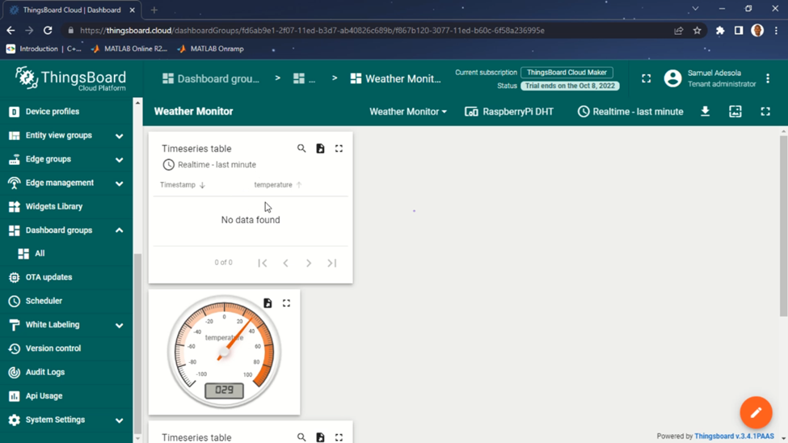Go to previous page of table
Viewport: 788px width, 443px height.
[285, 263]
